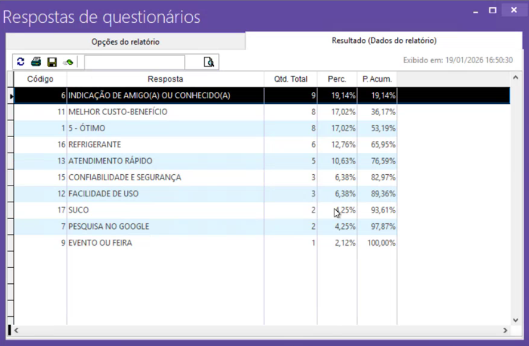Sort by Resposta column header

(165, 79)
